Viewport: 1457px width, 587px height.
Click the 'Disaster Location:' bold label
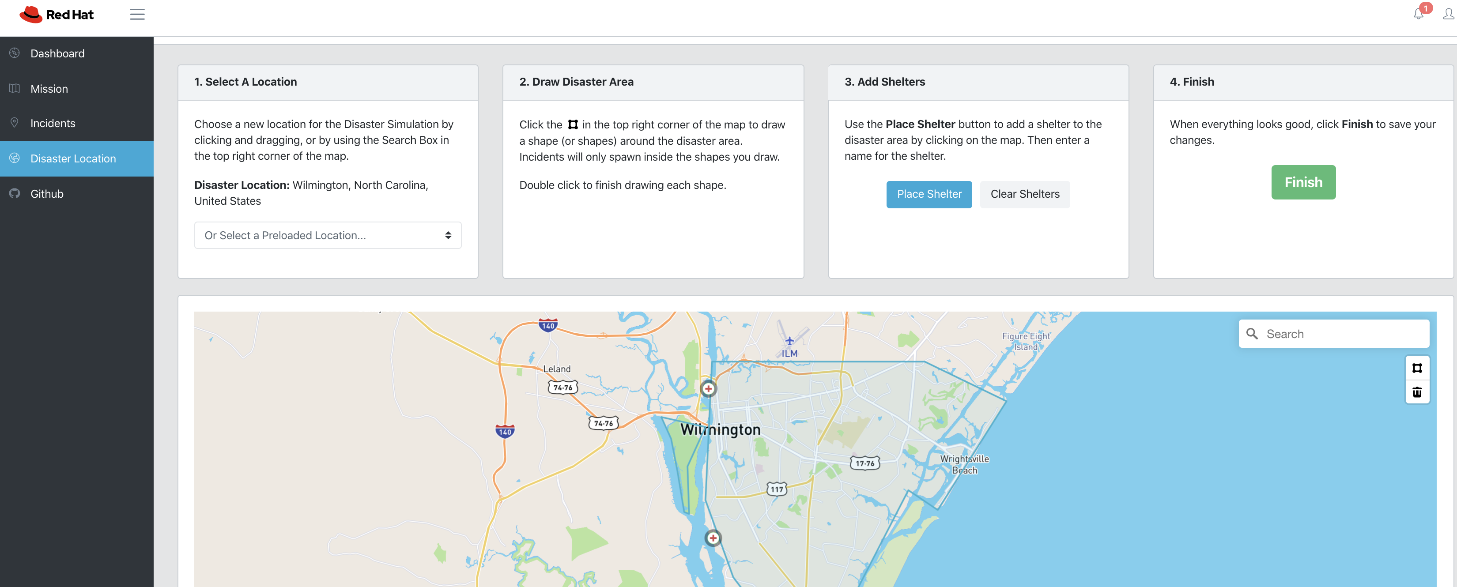(x=242, y=185)
